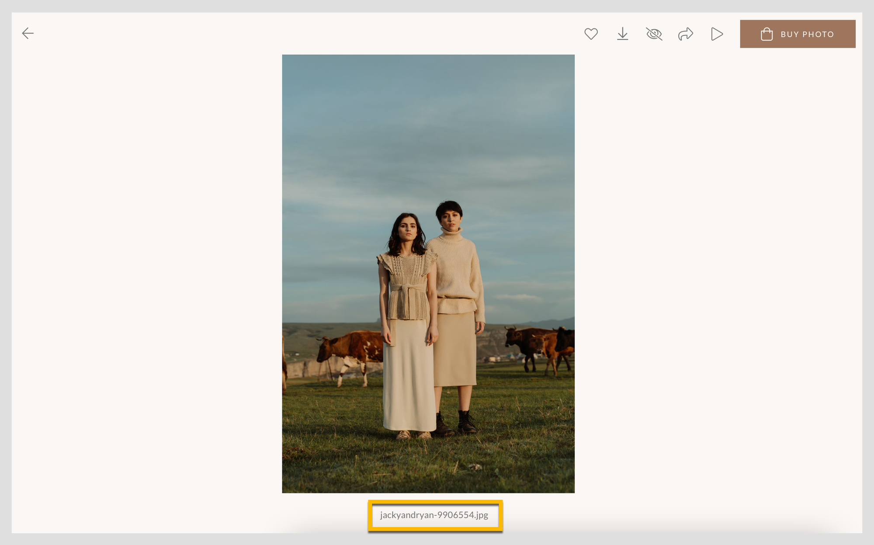This screenshot has width=874, height=545.
Task: Share the photo using the curved arrow
Action: pyautogui.click(x=685, y=34)
